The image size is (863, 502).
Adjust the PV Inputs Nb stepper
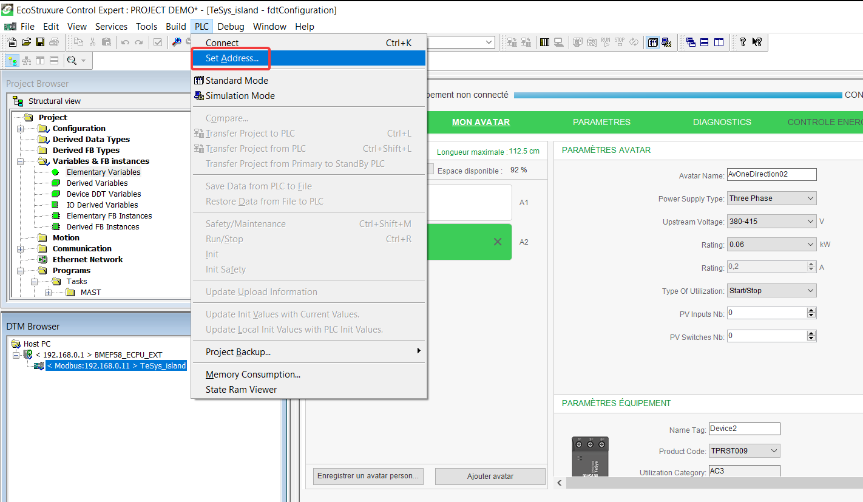click(811, 313)
